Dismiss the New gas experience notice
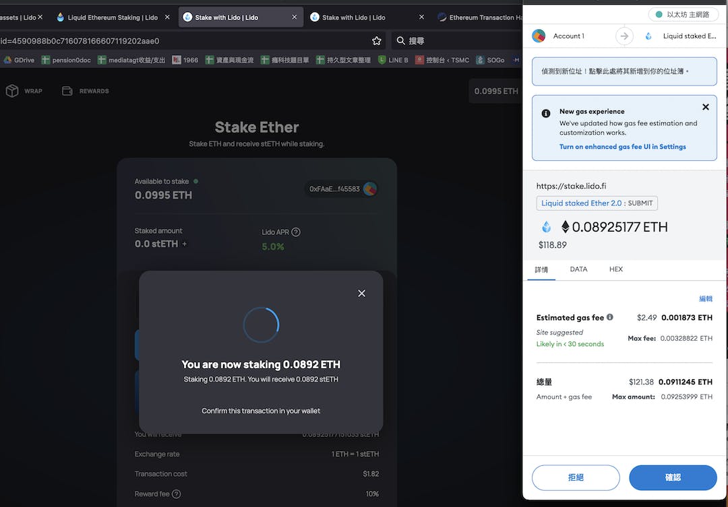Image resolution: width=728 pixels, height=507 pixels. pos(706,107)
